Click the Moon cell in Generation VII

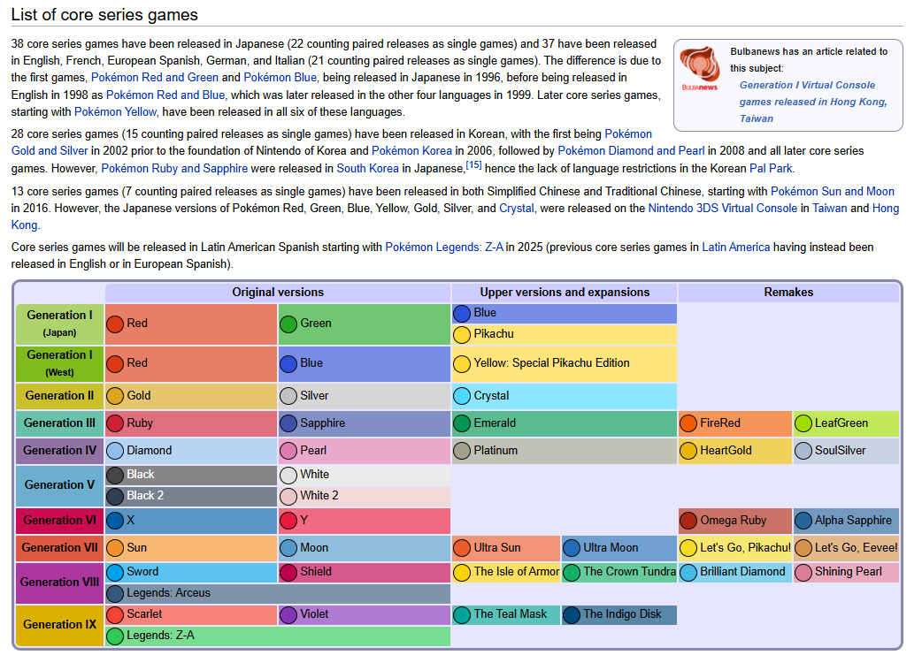click(365, 548)
